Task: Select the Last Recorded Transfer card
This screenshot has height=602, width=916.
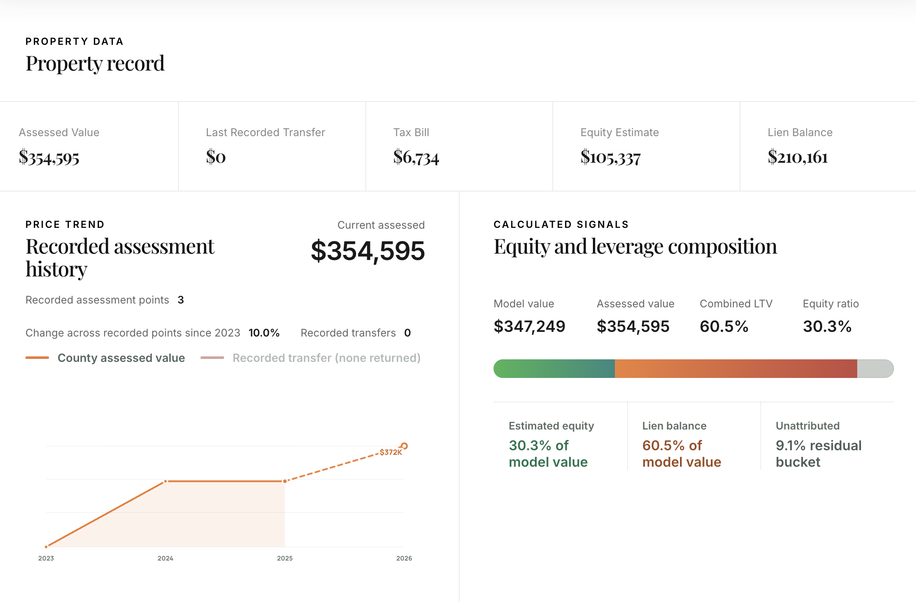Action: [x=266, y=146]
